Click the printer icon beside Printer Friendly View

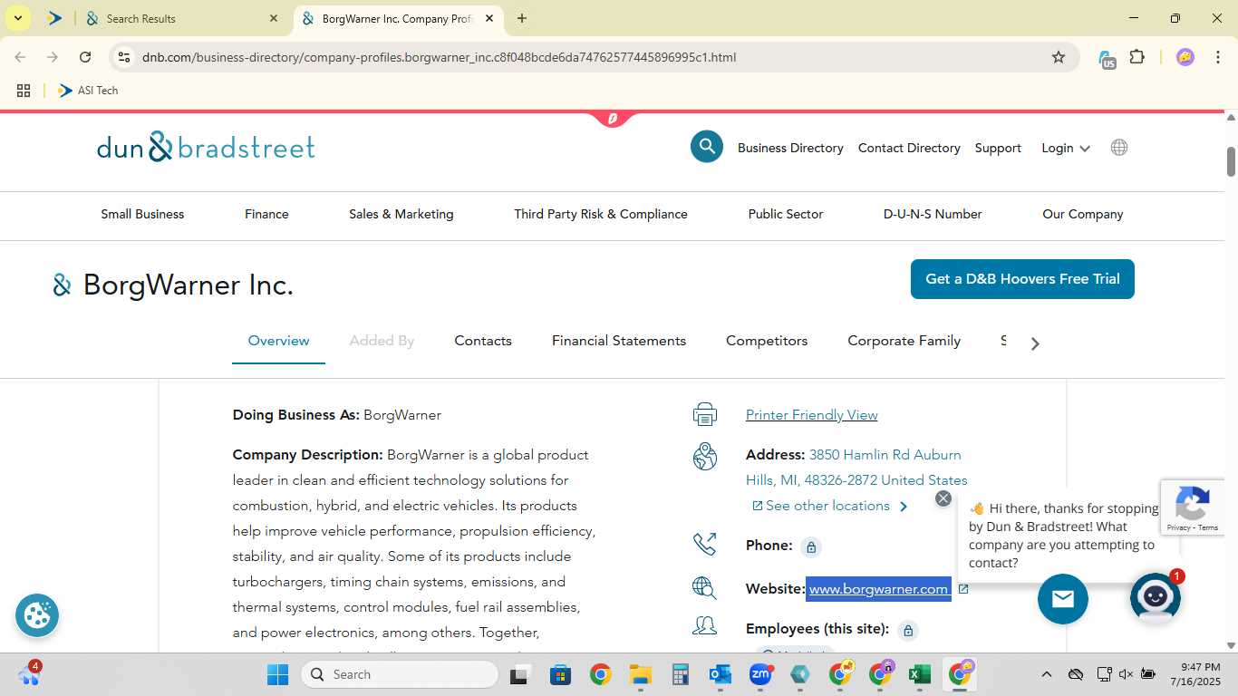click(x=705, y=415)
